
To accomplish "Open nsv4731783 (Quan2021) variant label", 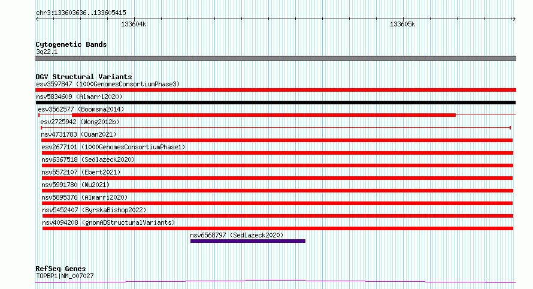I will tap(78, 134).
